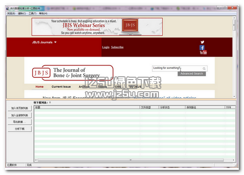This screenshot has width=244, height=175.
Task: Click the 标题 column header
Action: pyautogui.click(x=87, y=107)
